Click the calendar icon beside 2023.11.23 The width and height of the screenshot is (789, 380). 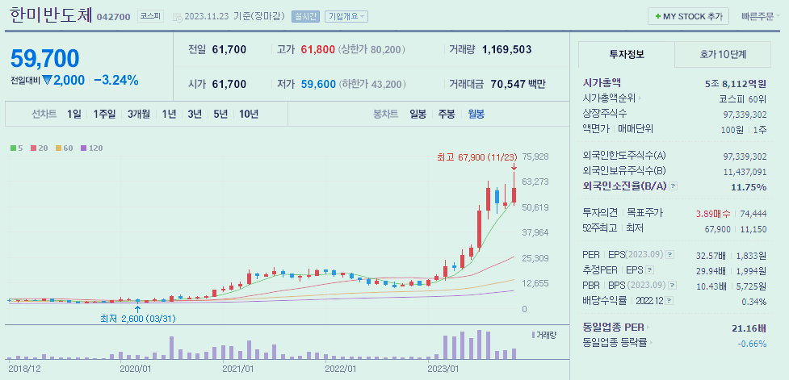[x=178, y=17]
